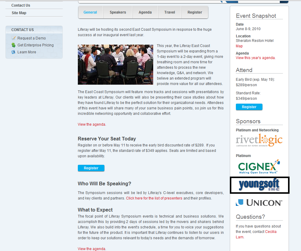The width and height of the screenshot is (301, 251).
Task: Click the Unicon sponsor logo
Action: pyautogui.click(x=259, y=202)
